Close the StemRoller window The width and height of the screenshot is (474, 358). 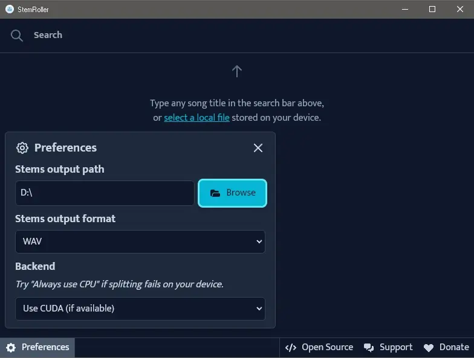[x=459, y=10]
